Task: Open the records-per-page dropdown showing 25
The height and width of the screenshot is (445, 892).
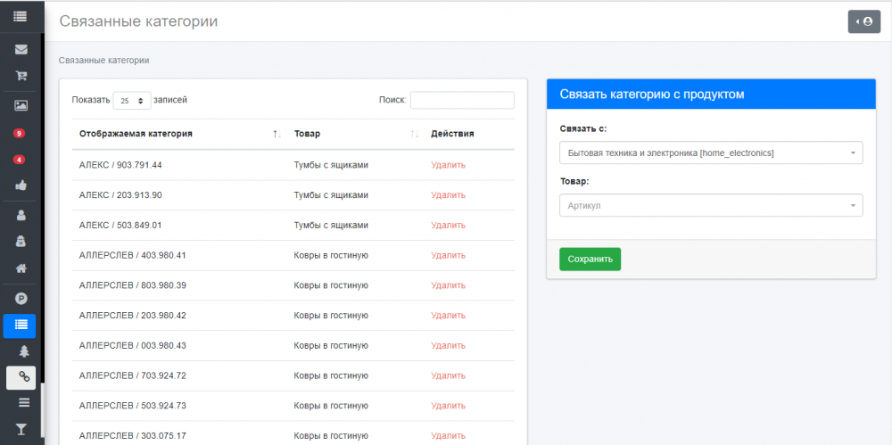Action: [131, 101]
